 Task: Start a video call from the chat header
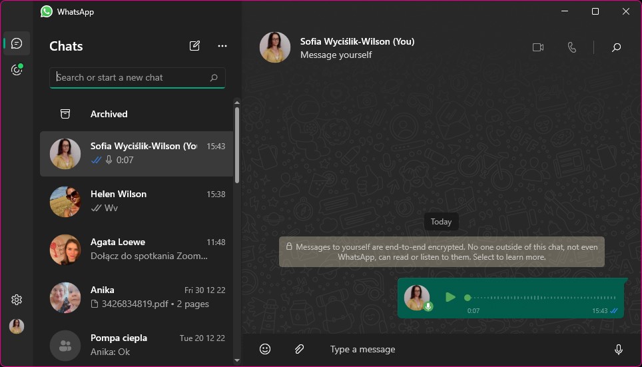(538, 47)
